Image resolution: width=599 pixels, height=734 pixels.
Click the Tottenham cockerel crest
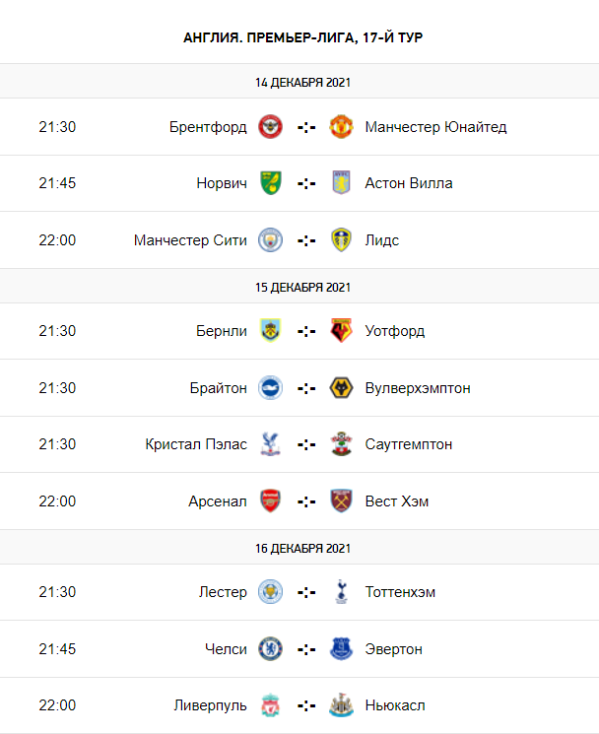(341, 591)
